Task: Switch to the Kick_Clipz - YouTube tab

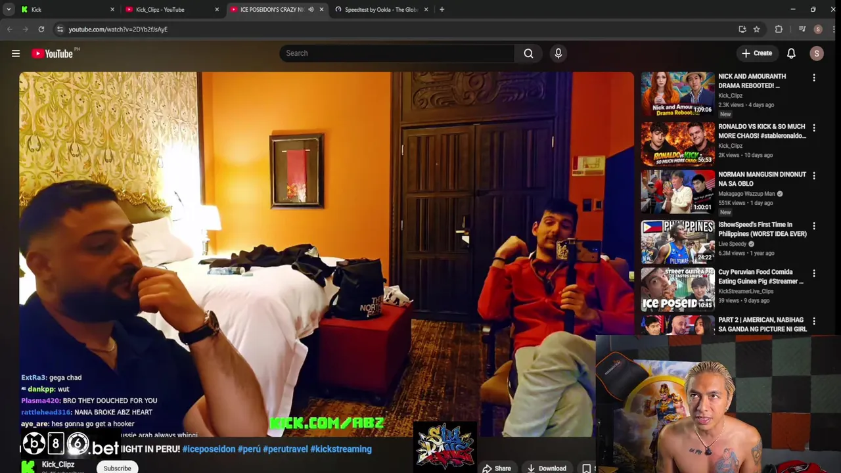Action: [172, 9]
